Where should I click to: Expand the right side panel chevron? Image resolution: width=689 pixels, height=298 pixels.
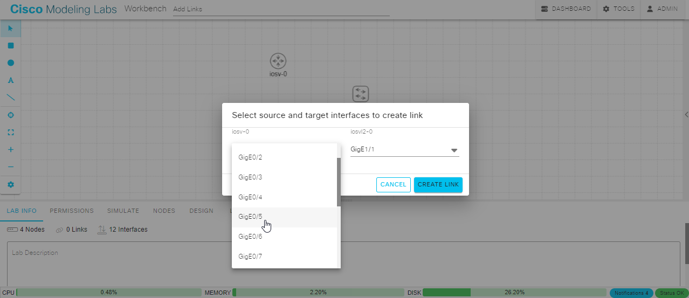coord(686,114)
